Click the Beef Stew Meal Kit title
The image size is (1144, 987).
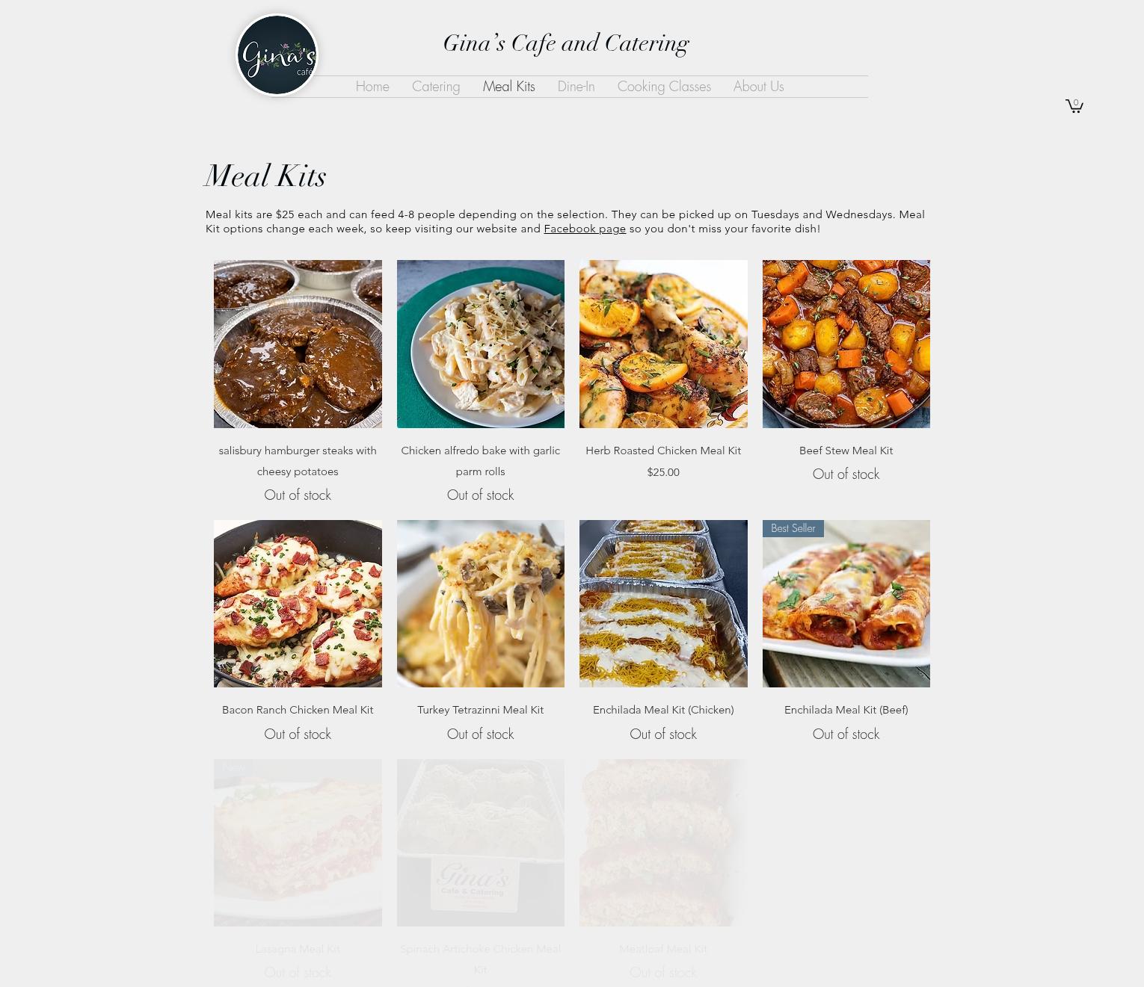(x=846, y=451)
